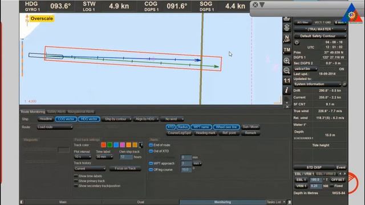Screen dimensions: 365x205
Task: Toggle the Out of XTD alert
Action: click(x=151, y=151)
